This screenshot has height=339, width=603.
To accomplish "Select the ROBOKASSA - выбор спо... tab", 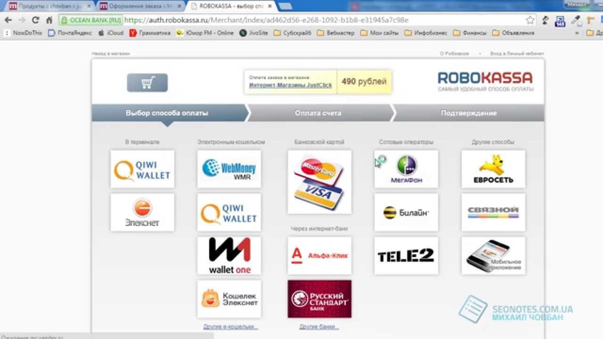I will tap(231, 6).
